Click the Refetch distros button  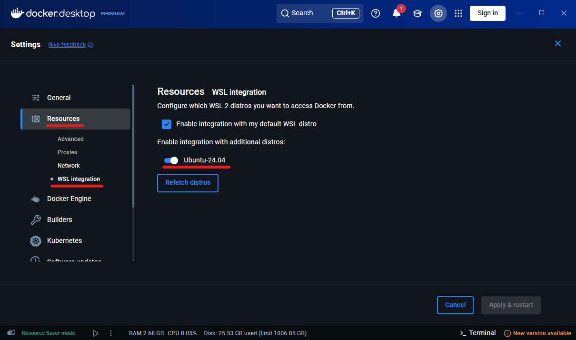click(x=188, y=183)
